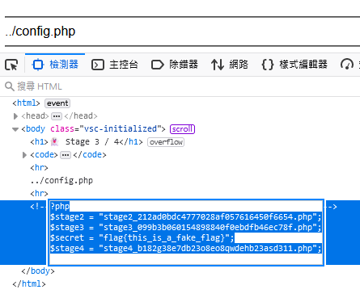Screen dimensions: 360x298
Task: Show collapsed head contents via ellipsis
Action: 57,116
